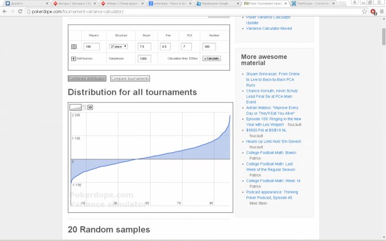Switch to the Покер форум tab
386x241 pixels.
121,4
